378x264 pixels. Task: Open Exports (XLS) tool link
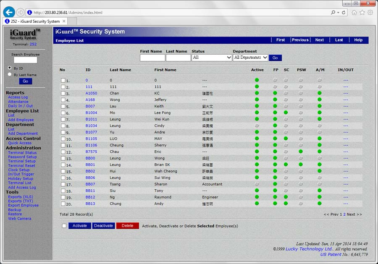[x=21, y=197]
